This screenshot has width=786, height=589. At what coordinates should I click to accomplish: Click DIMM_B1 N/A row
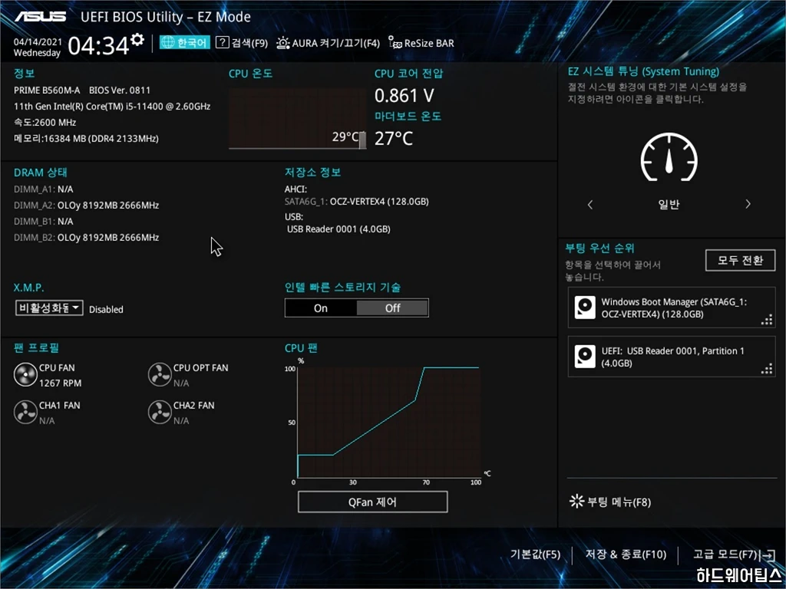[x=43, y=222]
